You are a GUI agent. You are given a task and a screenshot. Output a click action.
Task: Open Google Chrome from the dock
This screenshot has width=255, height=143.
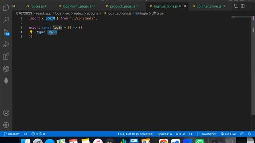click(x=164, y=141)
